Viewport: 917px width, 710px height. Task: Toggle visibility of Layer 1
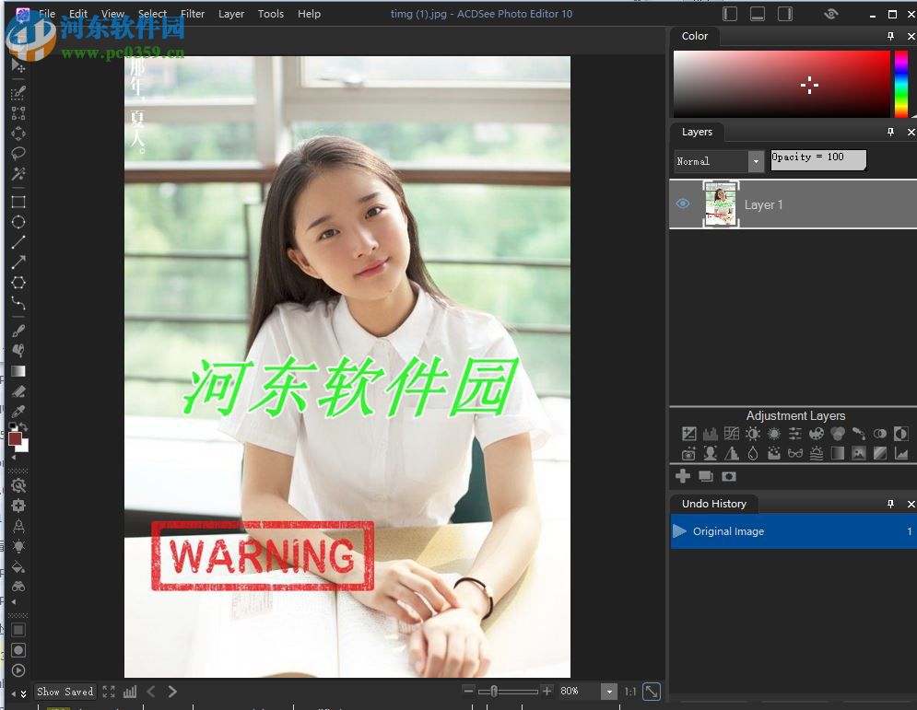pos(681,204)
